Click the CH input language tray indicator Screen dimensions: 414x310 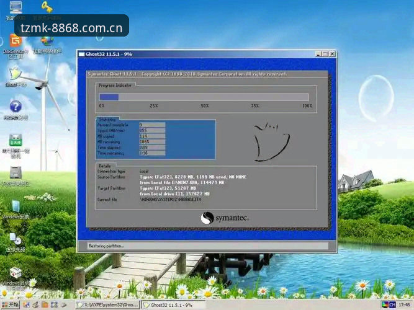click(x=392, y=304)
